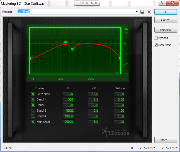Click the Preview button
The width and height of the screenshot is (180, 152).
tap(166, 30)
